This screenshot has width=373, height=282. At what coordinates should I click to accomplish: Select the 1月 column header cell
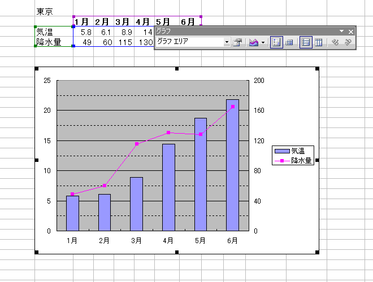click(83, 21)
